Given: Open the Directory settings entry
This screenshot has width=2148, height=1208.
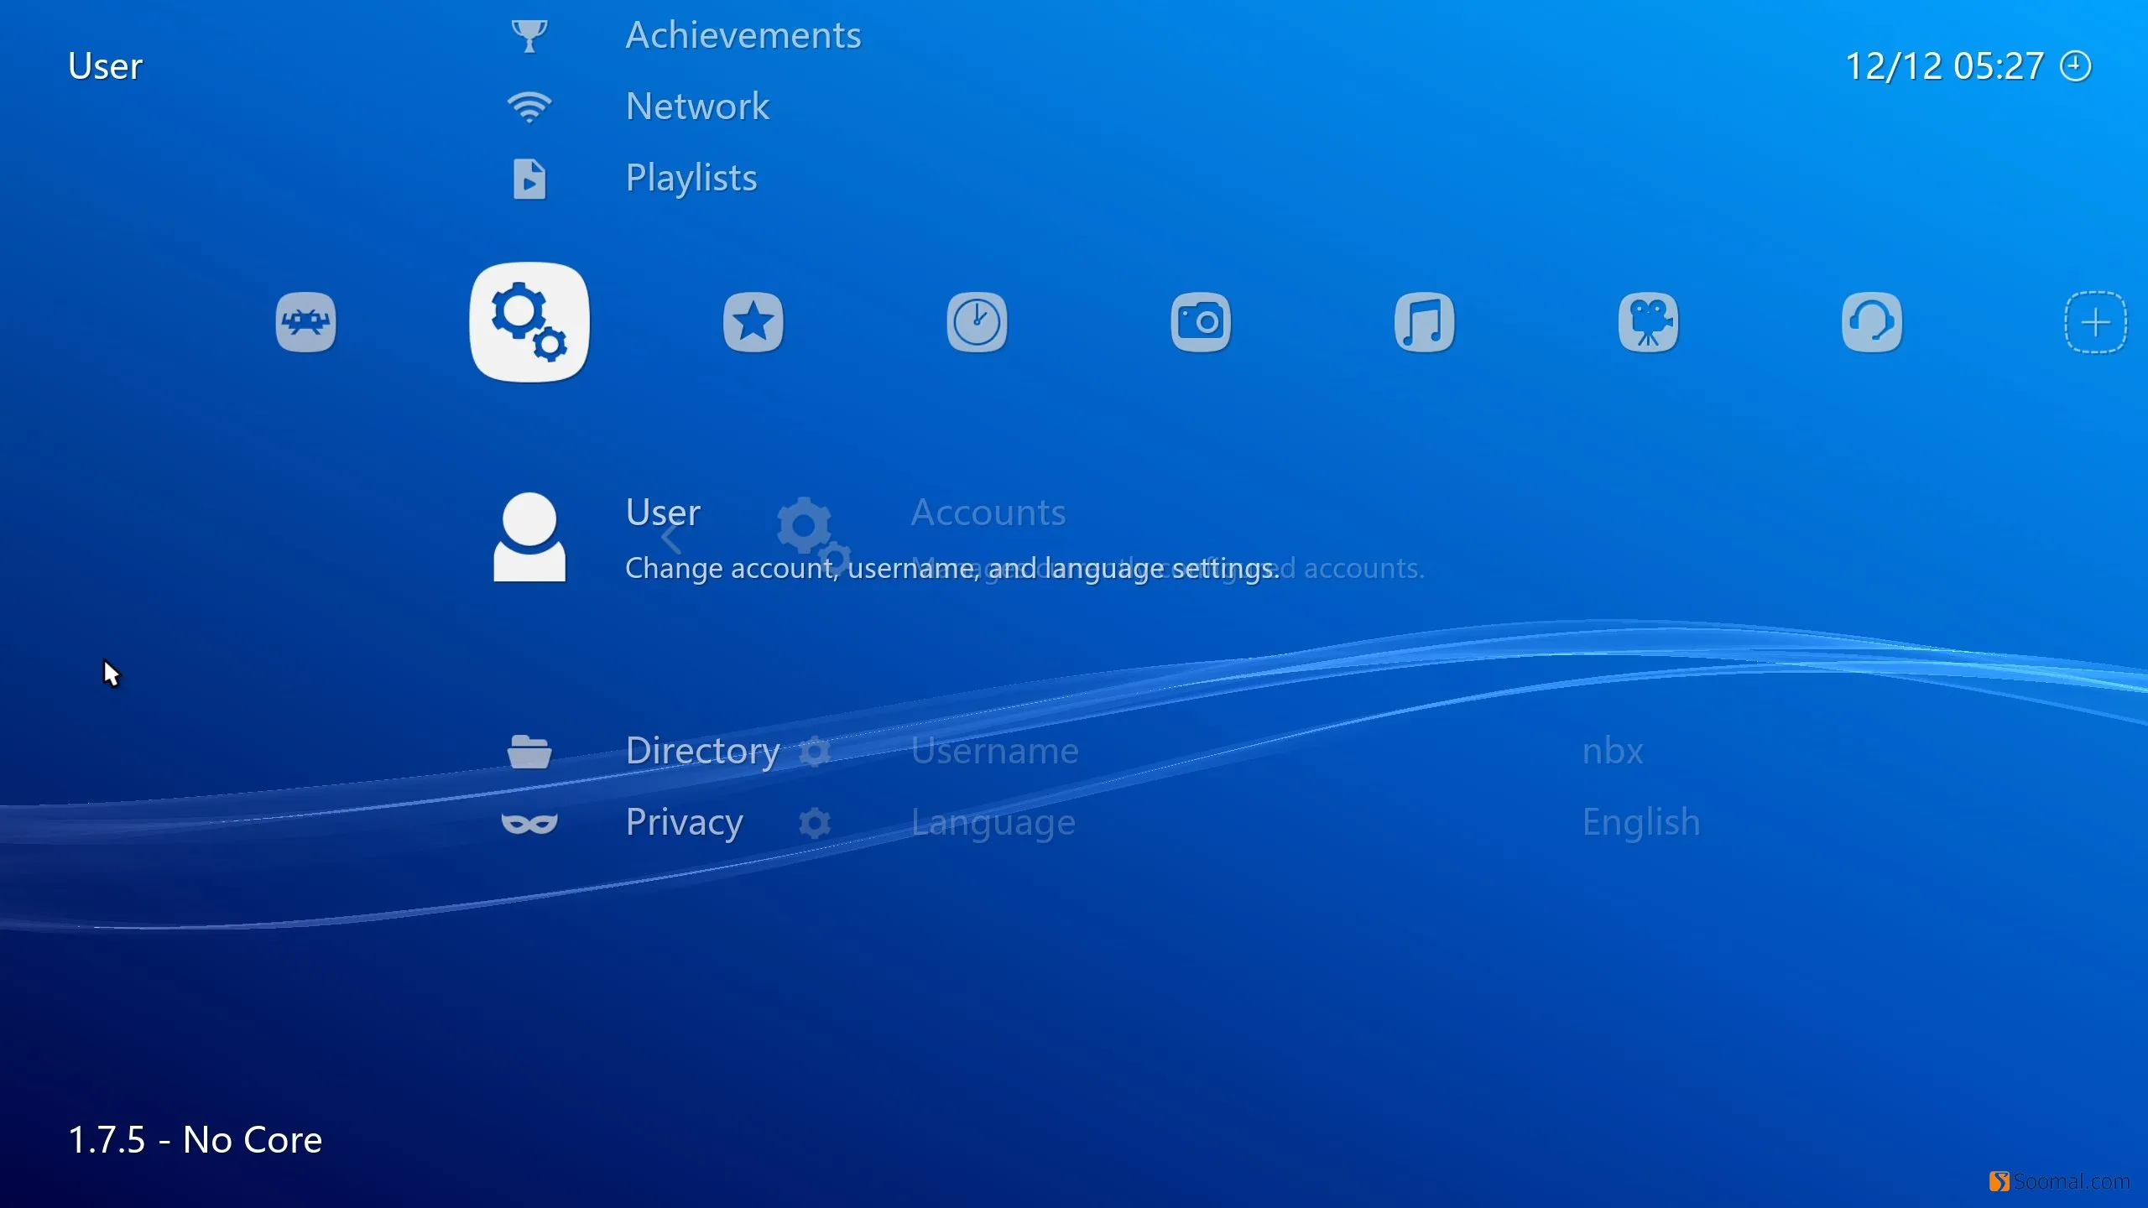Looking at the screenshot, I should pos(703,751).
